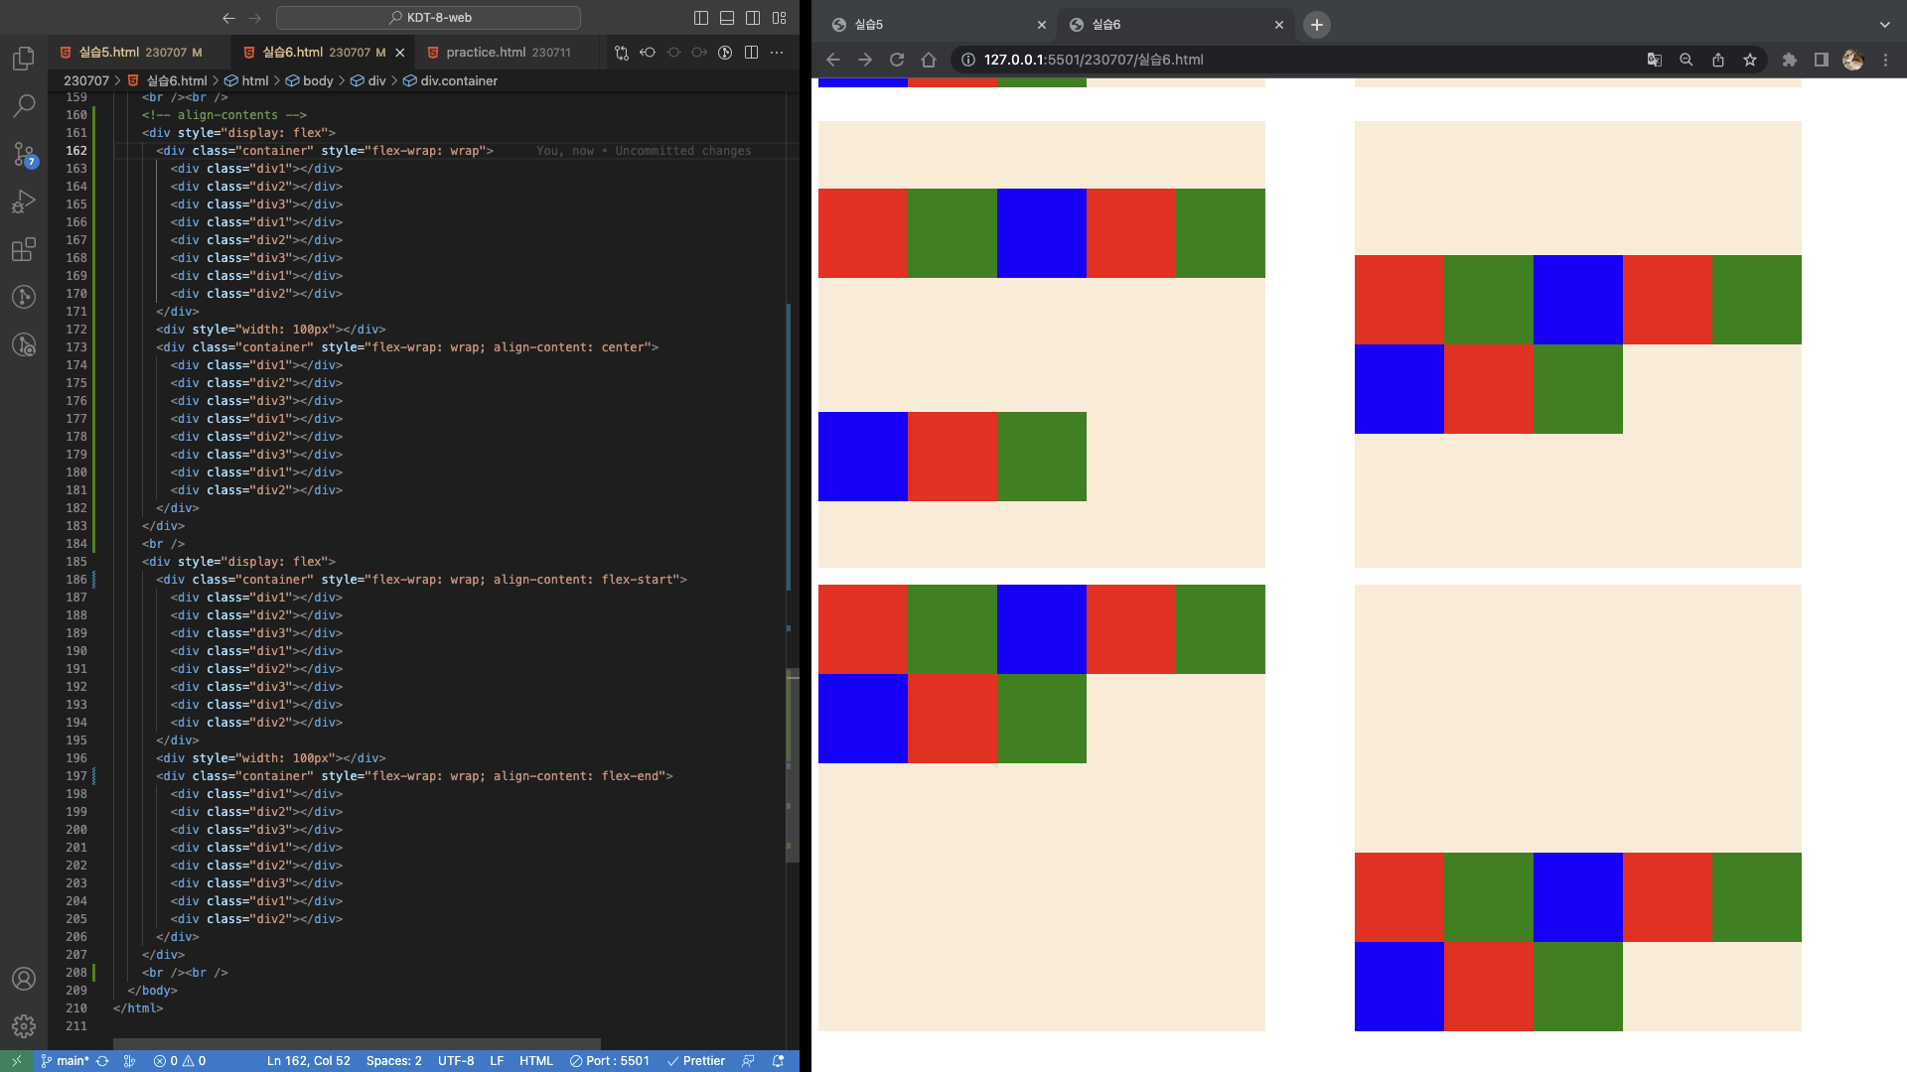Open the feedback icon in status bar
This screenshot has width=1907, height=1072.
749,1061
